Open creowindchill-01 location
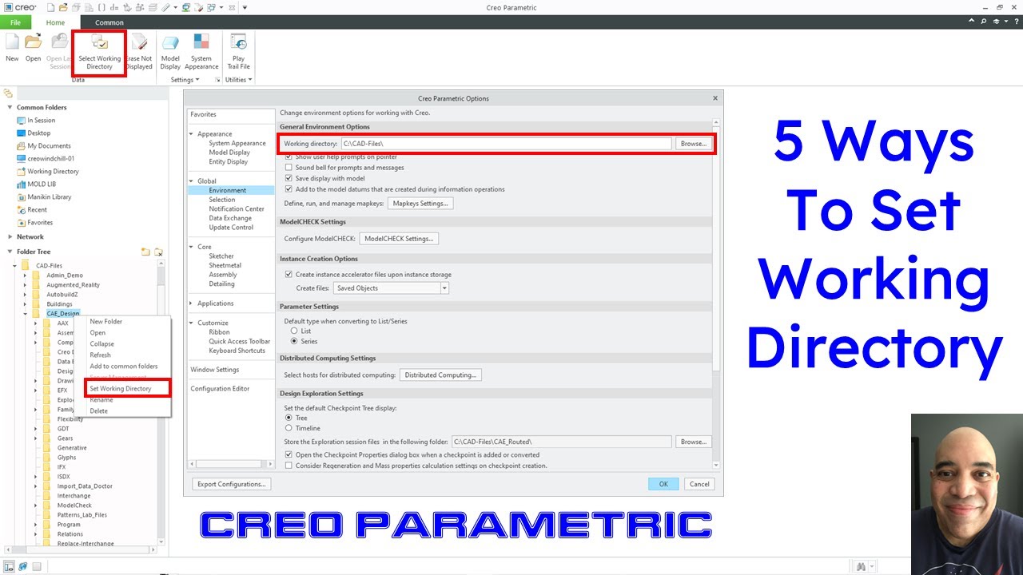Image resolution: width=1023 pixels, height=575 pixels. click(50, 159)
